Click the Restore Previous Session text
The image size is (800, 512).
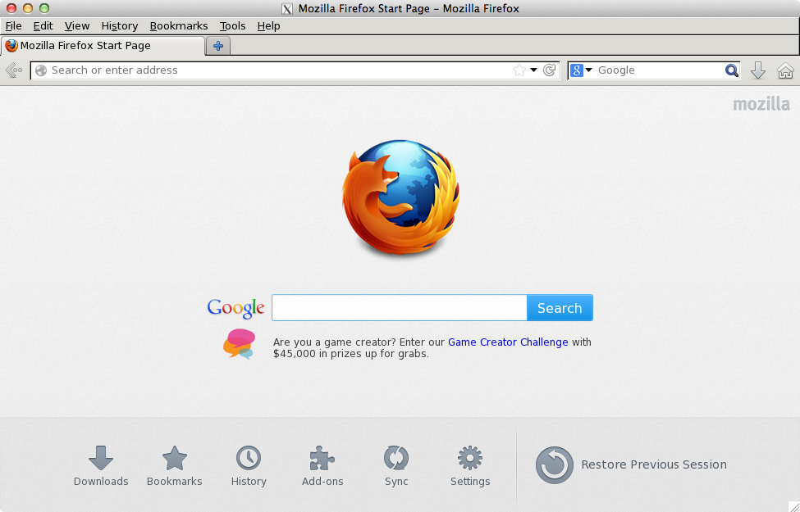coord(654,464)
